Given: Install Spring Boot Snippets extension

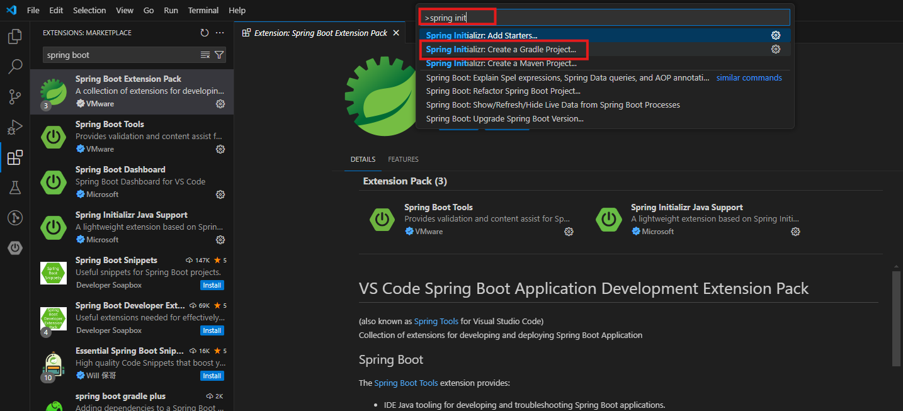Looking at the screenshot, I should click(x=212, y=285).
